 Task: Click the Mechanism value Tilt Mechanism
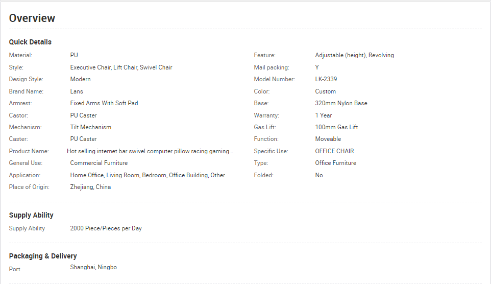click(90, 127)
